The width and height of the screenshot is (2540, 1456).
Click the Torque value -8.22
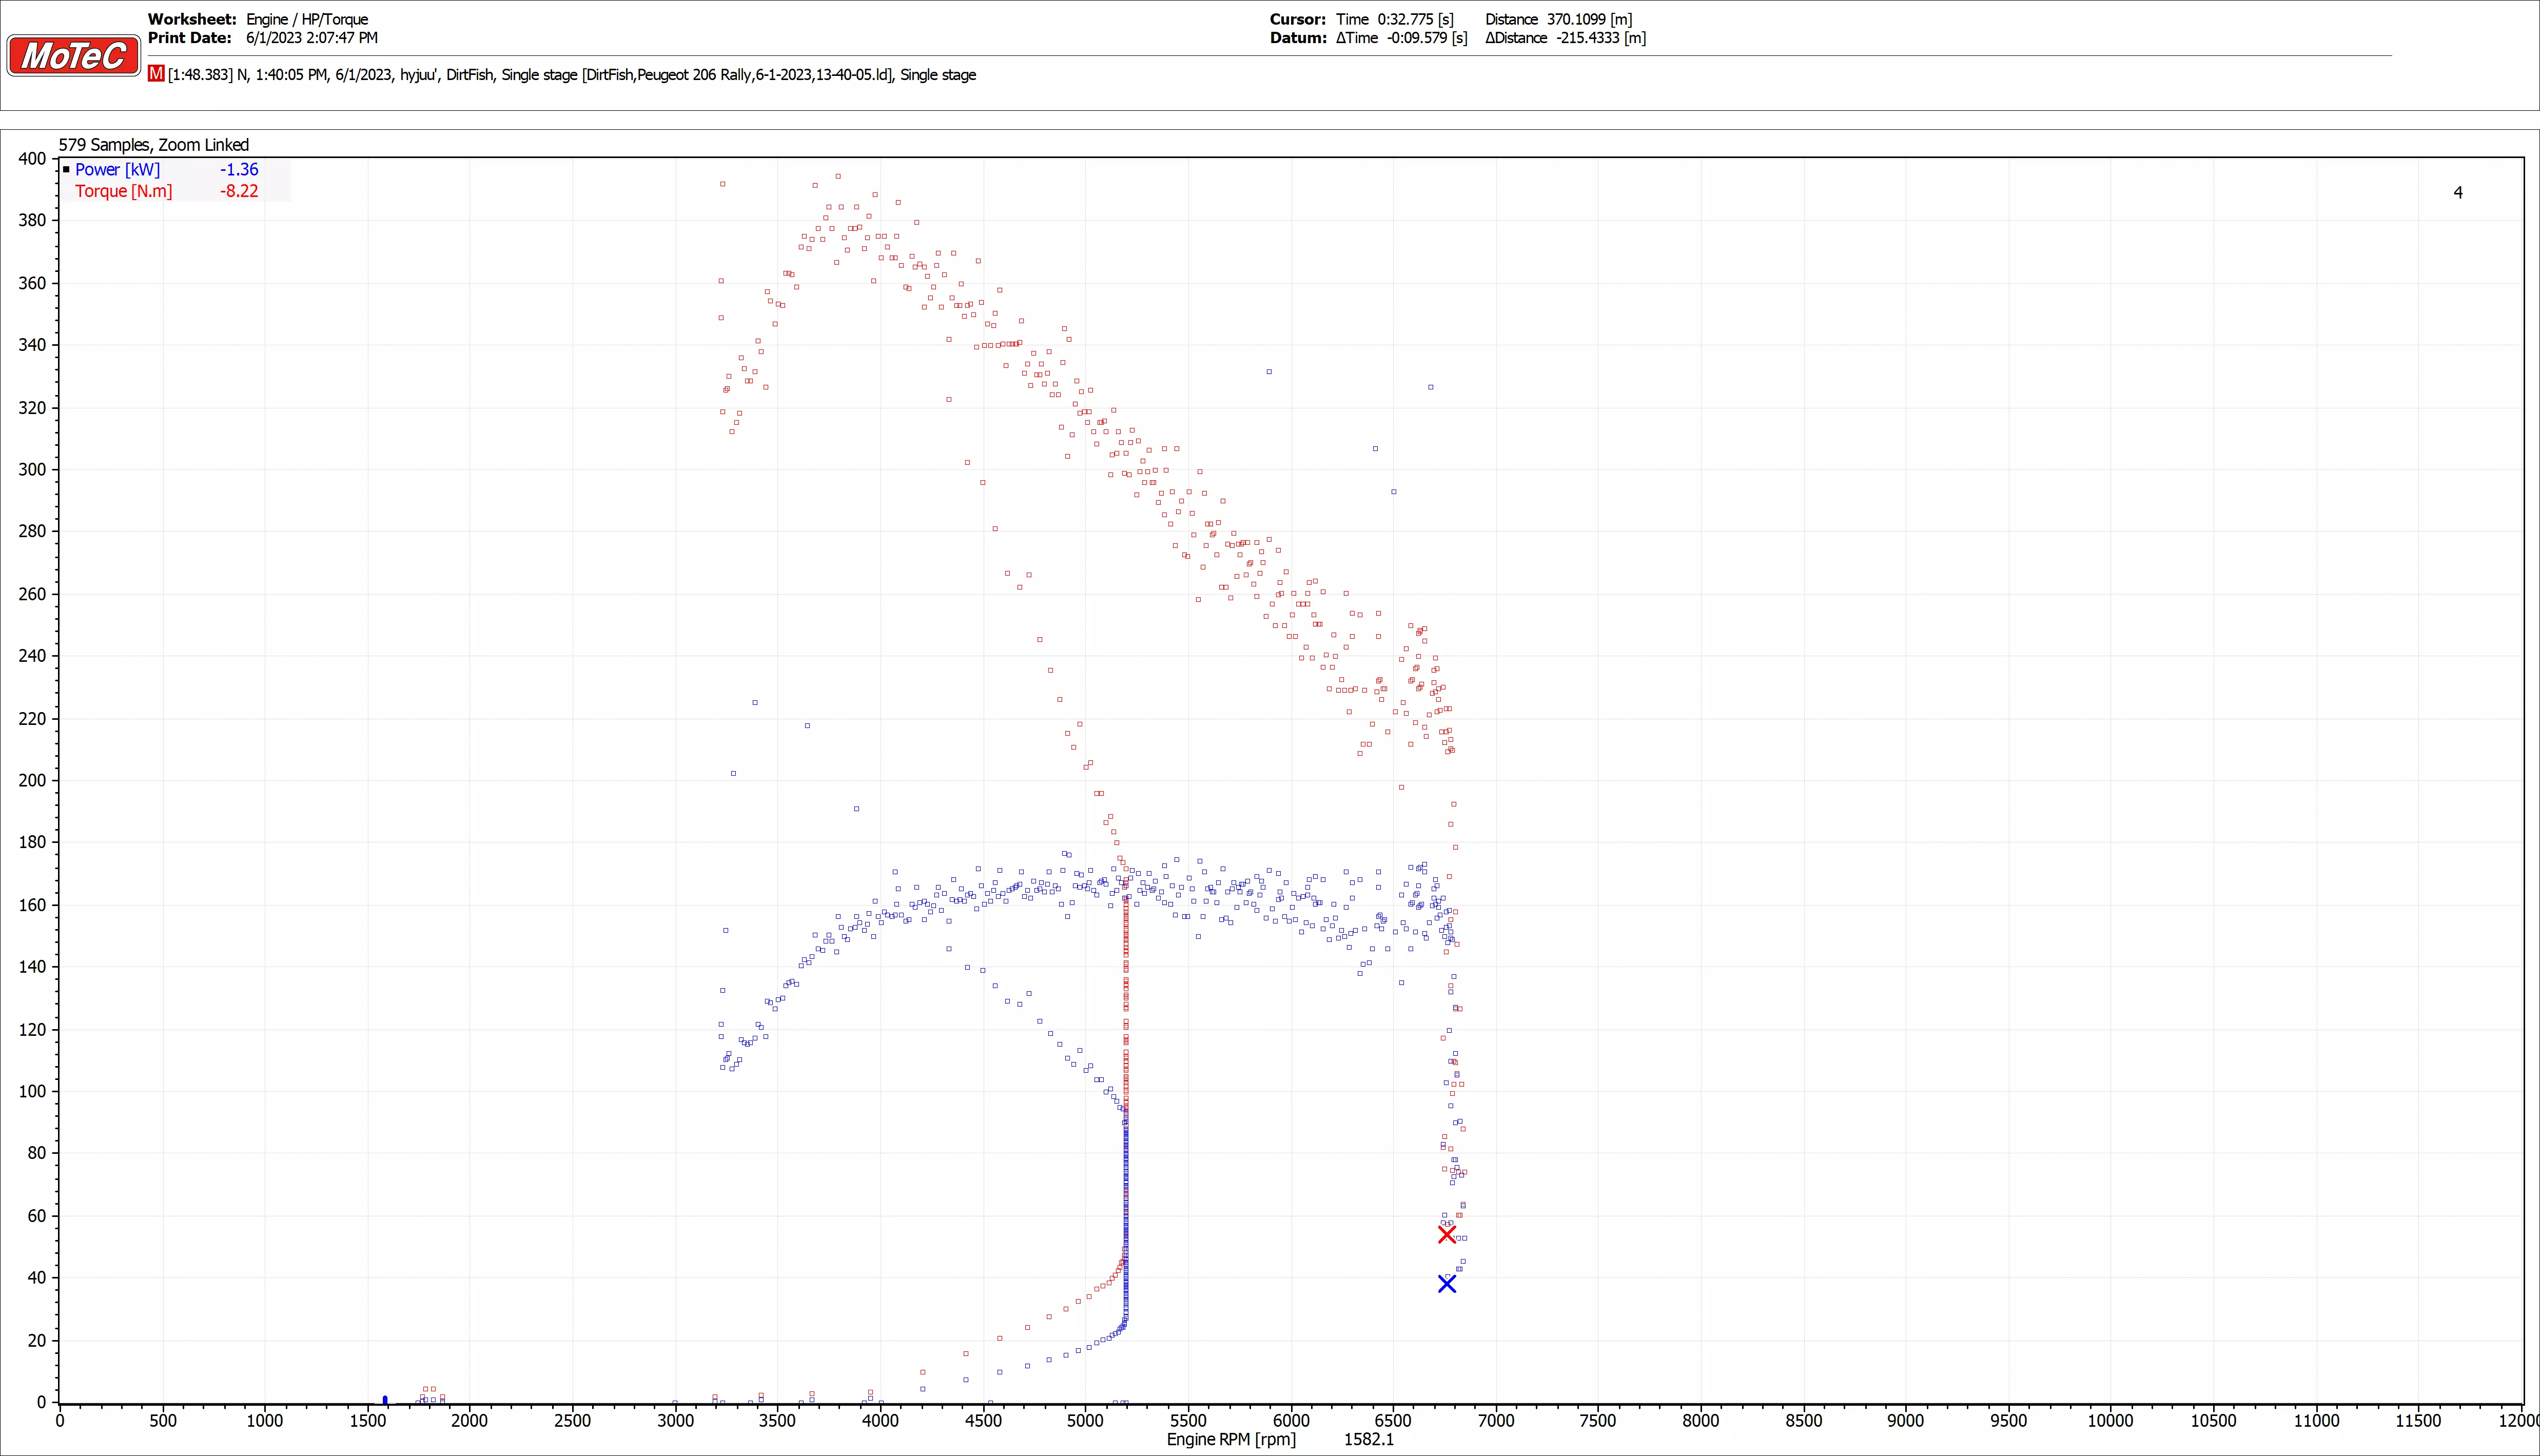pos(239,191)
